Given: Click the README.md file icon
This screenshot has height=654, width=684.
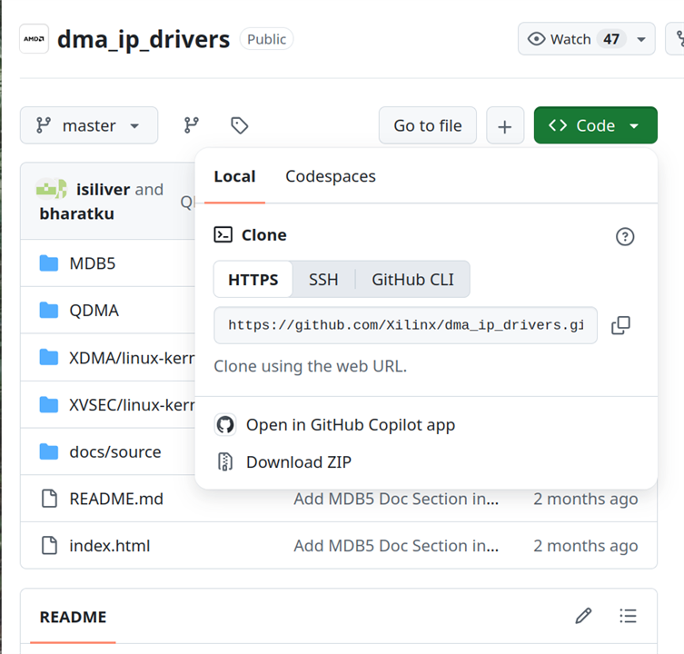Looking at the screenshot, I should [x=49, y=499].
